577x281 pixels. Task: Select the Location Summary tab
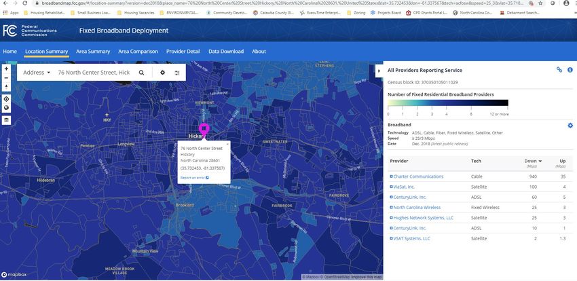click(x=46, y=52)
